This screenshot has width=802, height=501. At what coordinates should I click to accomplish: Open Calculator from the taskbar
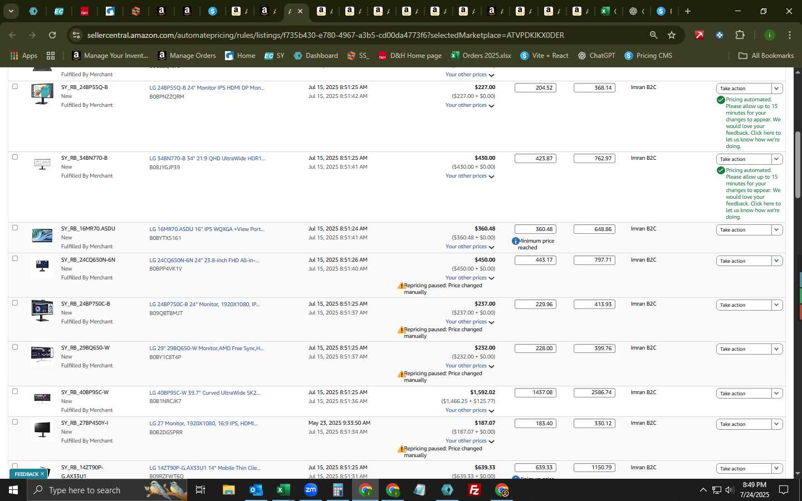[338, 490]
